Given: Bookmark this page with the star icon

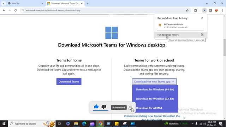Looking at the screenshot, I should tap(187, 10).
